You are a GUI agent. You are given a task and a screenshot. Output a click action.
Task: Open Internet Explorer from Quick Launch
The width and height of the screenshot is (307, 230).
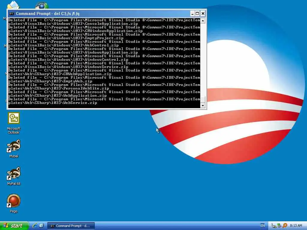click(35, 226)
